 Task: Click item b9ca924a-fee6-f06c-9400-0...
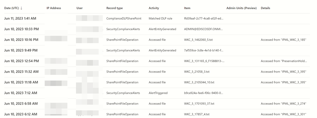204,93
